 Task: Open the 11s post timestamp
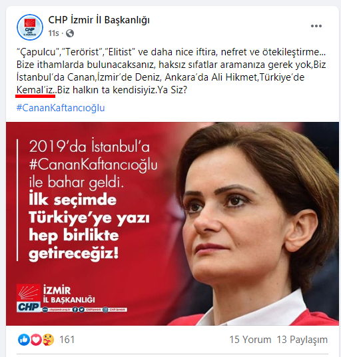point(53,33)
